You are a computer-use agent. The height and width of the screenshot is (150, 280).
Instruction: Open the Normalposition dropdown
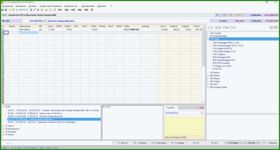pos(202,113)
